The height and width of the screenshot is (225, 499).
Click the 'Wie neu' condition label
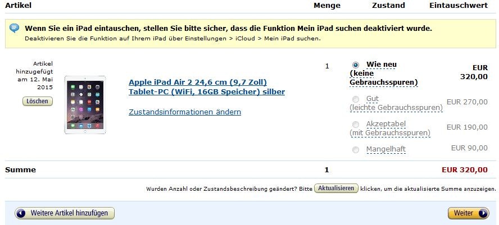[x=381, y=65]
